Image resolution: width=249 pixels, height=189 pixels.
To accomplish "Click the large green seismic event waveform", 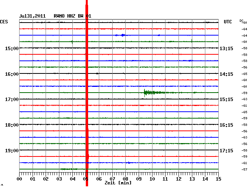I will [159, 93].
